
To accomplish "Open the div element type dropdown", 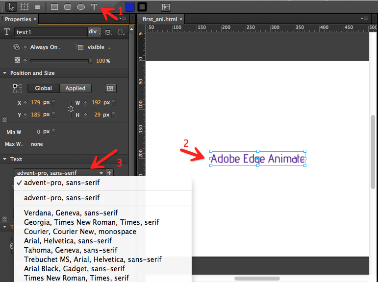I will click(94, 32).
